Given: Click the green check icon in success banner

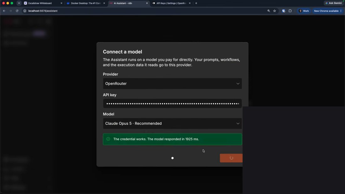Looking at the screenshot, I should [x=108, y=139].
